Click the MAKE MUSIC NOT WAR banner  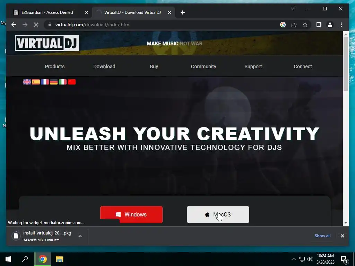tap(174, 43)
